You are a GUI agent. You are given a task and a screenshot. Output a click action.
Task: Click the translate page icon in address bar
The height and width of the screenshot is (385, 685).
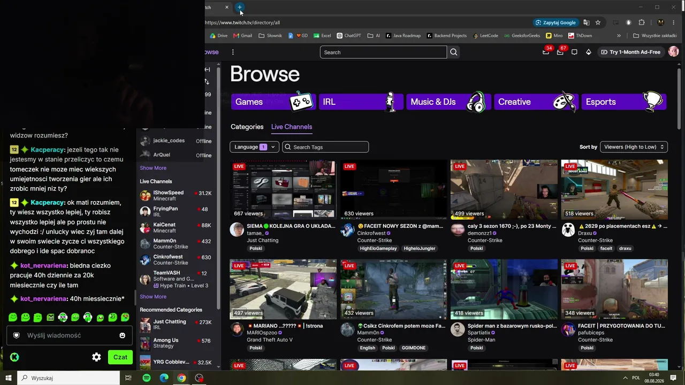coord(587,22)
